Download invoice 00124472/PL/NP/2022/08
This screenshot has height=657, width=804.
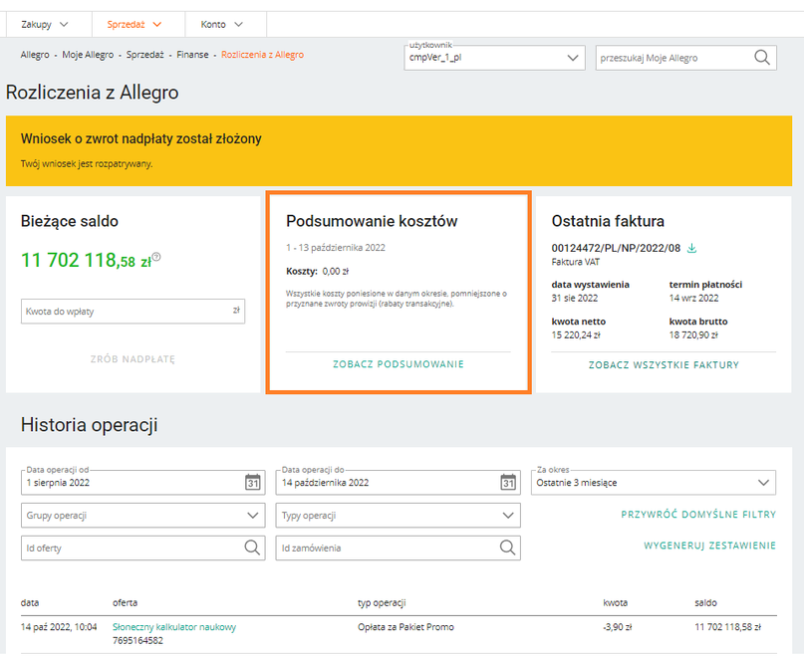(x=691, y=248)
